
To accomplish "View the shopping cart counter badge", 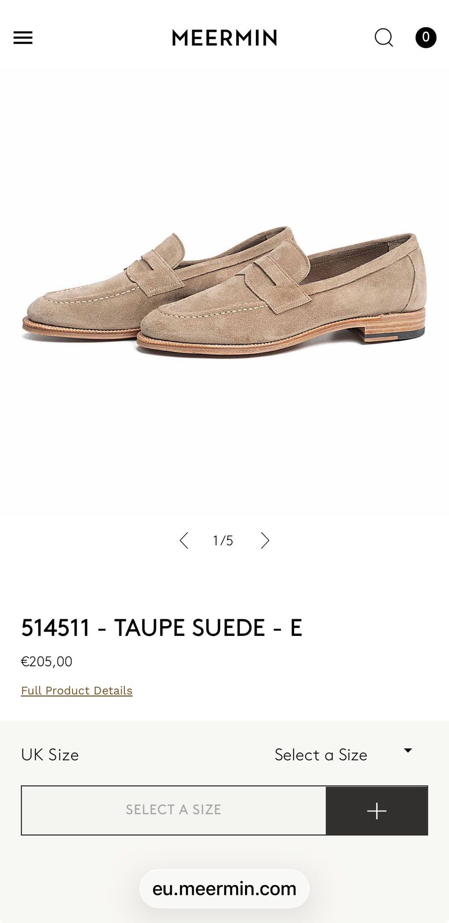I will [426, 37].
